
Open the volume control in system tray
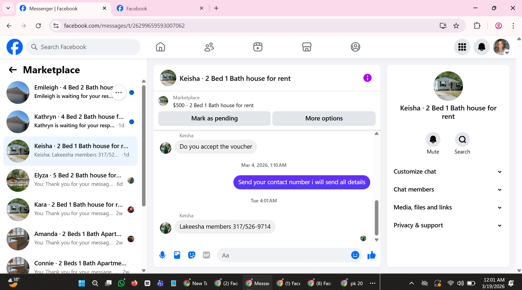[x=460, y=283]
